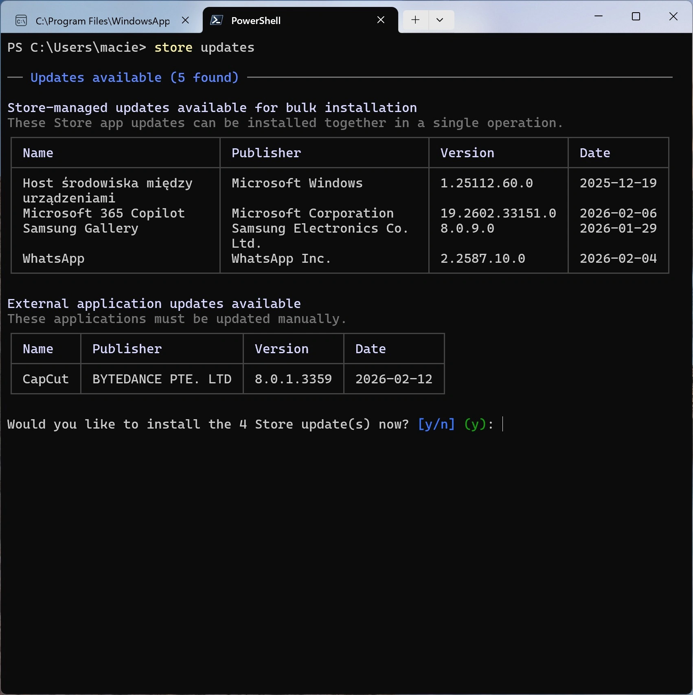The width and height of the screenshot is (693, 695).
Task: Close the PowerShell tab
Action: pos(381,20)
